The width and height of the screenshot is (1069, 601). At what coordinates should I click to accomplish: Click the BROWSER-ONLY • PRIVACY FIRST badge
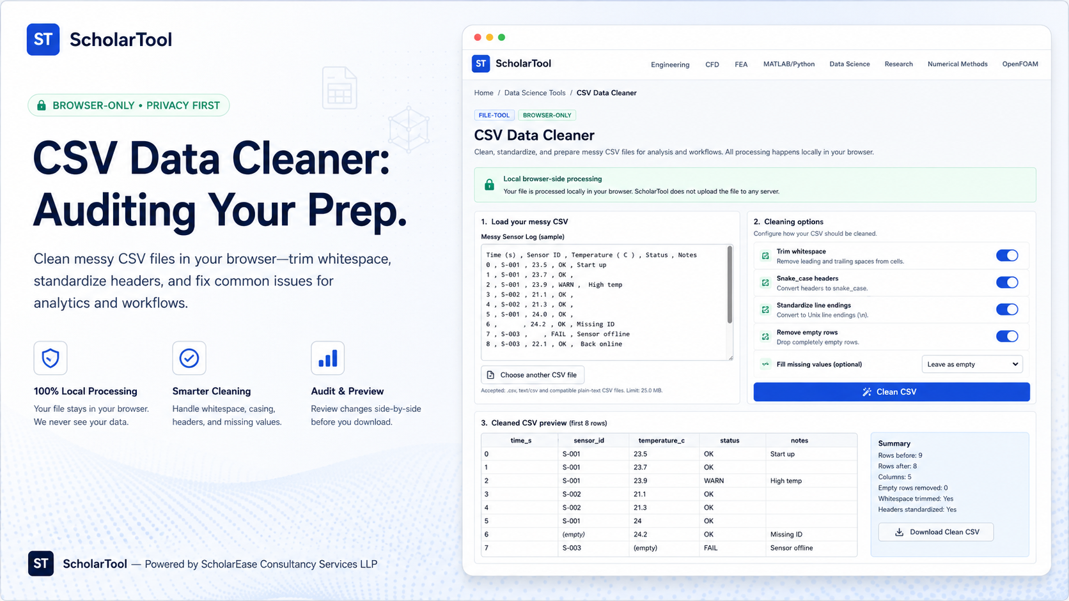[129, 105]
